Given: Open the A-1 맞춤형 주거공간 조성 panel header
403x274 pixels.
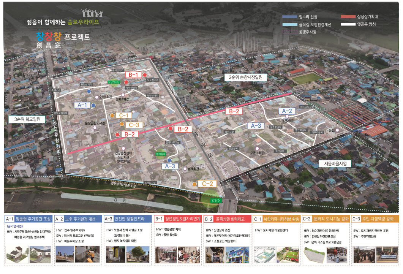Looking at the screenshot, I should tap(28, 219).
